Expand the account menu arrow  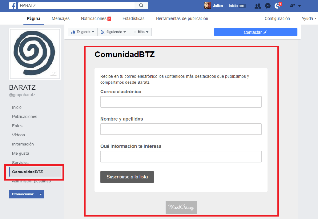click(300, 6)
